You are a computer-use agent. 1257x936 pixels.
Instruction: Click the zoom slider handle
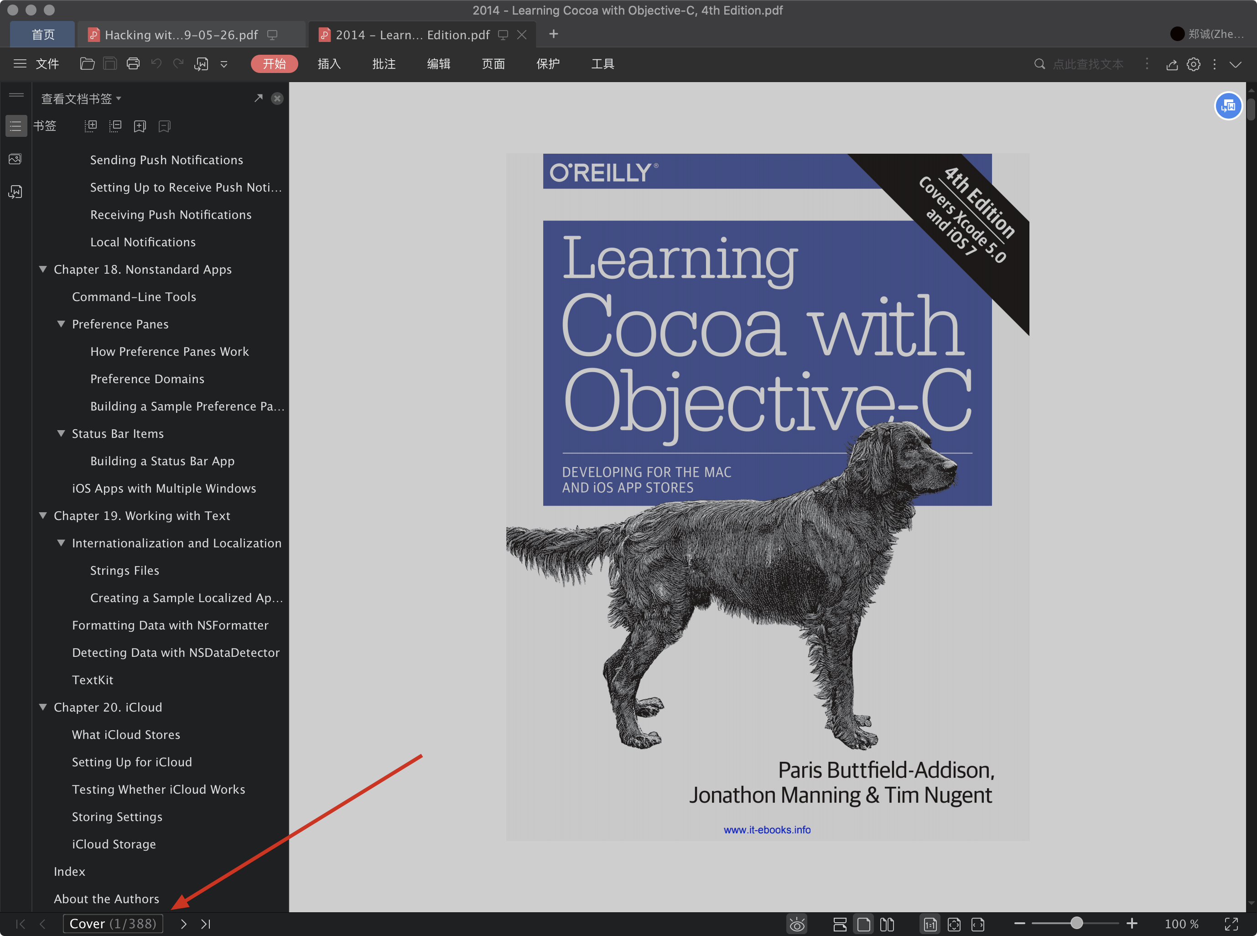click(x=1076, y=924)
